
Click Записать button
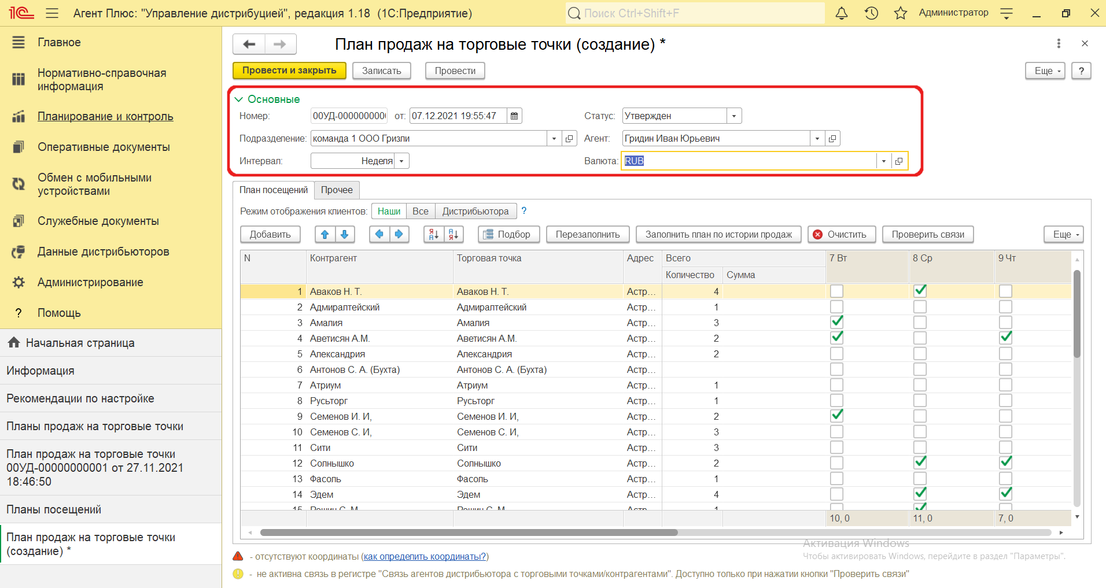tap(382, 71)
